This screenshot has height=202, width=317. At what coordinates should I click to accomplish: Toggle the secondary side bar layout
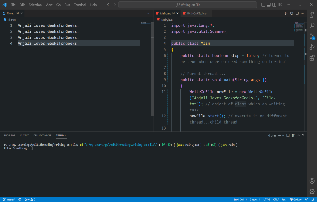[274, 5]
